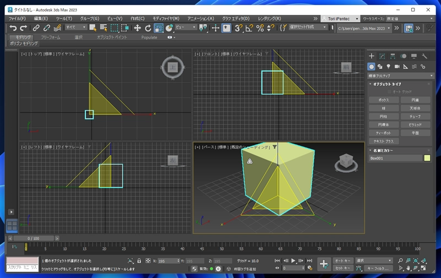Choose the Select Object arrow tool
Viewport: 441px width, 278px height.
point(93,28)
